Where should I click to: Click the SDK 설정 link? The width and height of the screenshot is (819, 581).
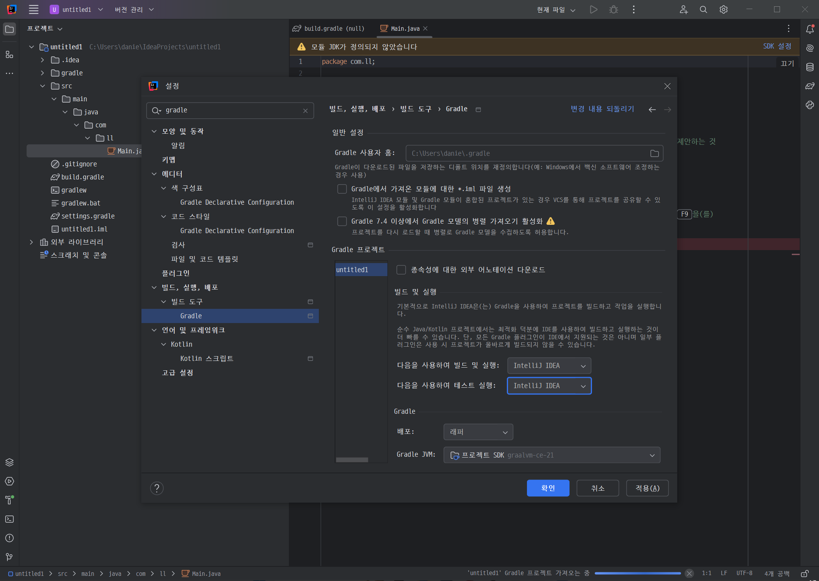[x=777, y=46]
